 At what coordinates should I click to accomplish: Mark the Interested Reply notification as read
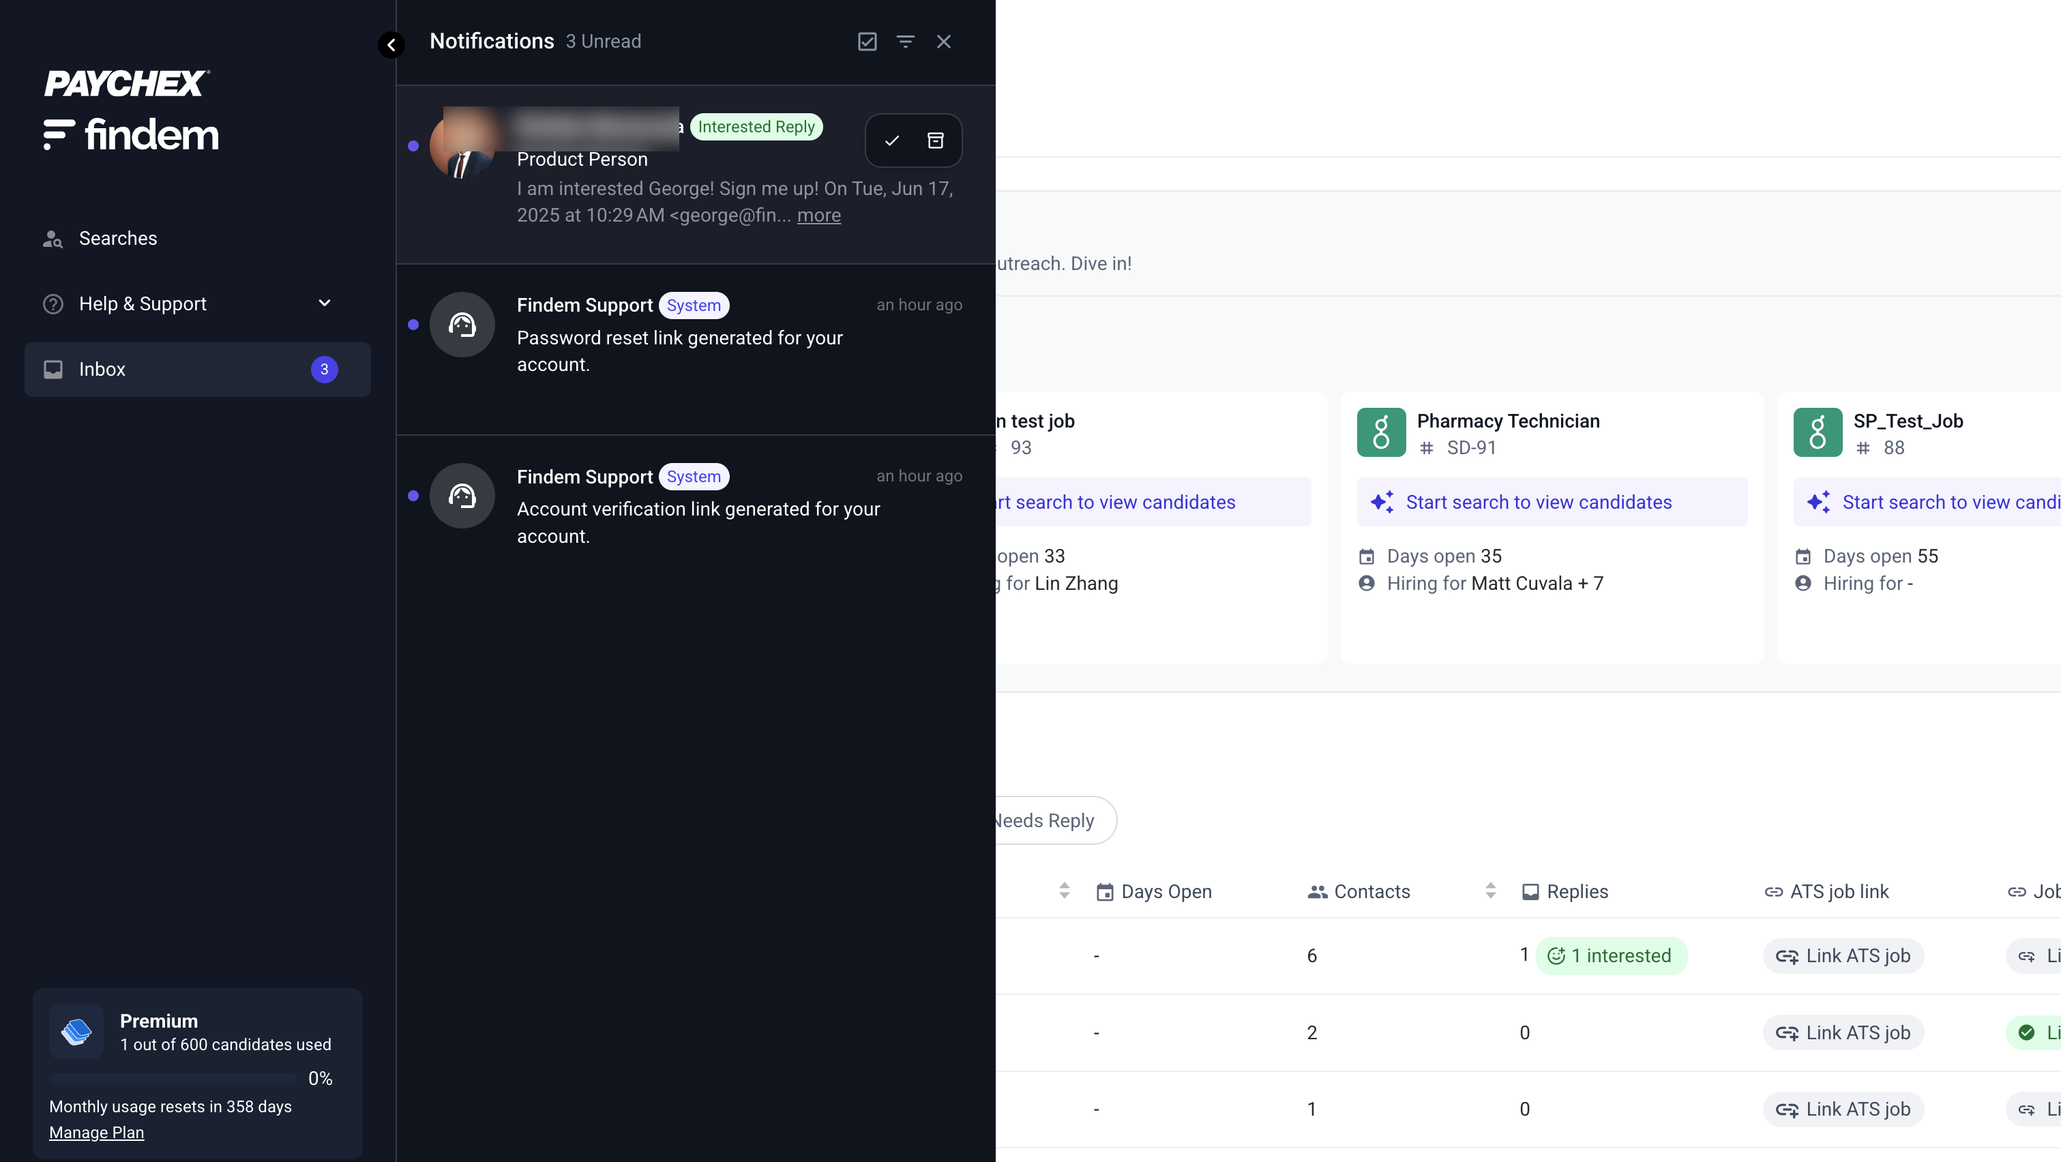892,140
